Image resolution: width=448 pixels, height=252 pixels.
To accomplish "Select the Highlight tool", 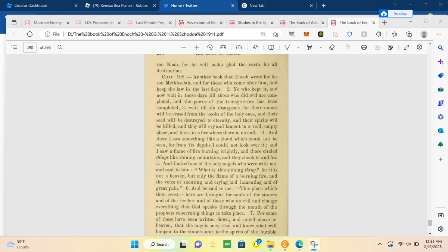I will [309, 47].
